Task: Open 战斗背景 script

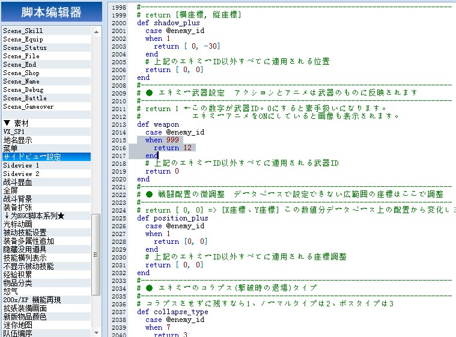Action: [x=47, y=199]
